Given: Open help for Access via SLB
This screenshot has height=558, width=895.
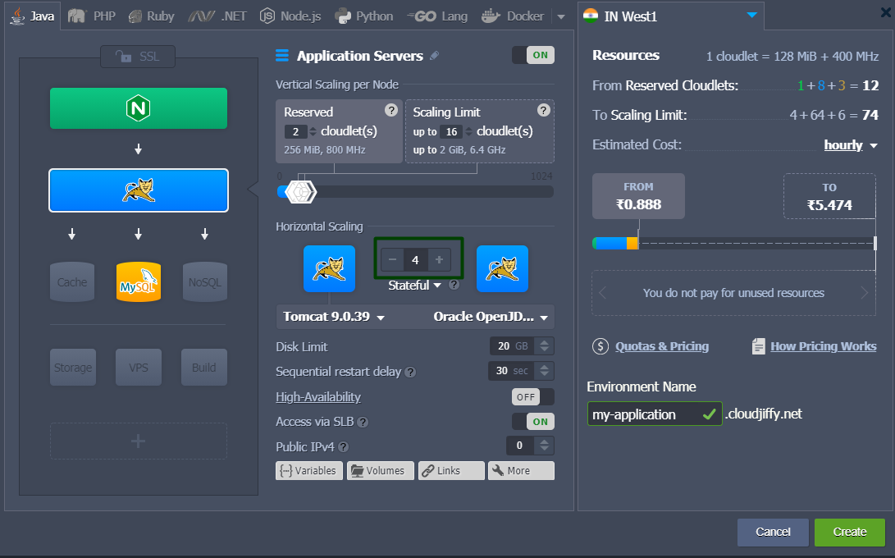Looking at the screenshot, I should [363, 422].
